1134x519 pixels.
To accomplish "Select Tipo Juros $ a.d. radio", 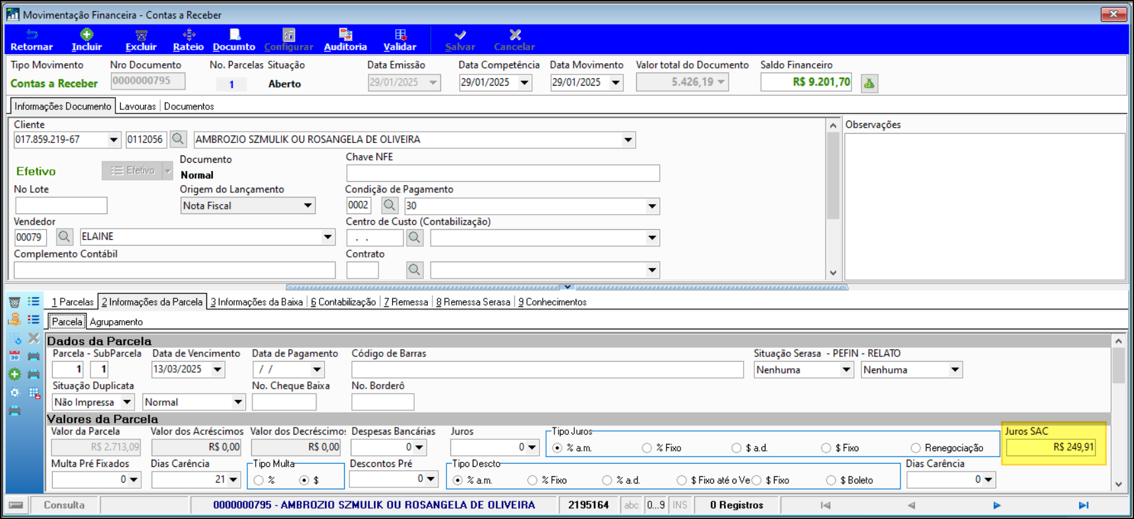I will point(736,448).
